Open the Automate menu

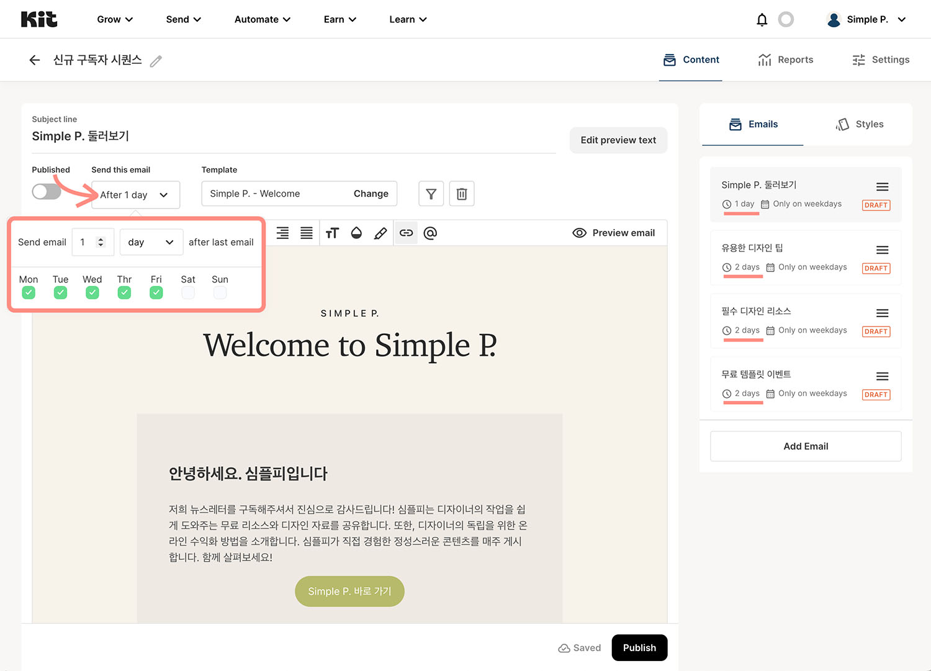point(263,19)
